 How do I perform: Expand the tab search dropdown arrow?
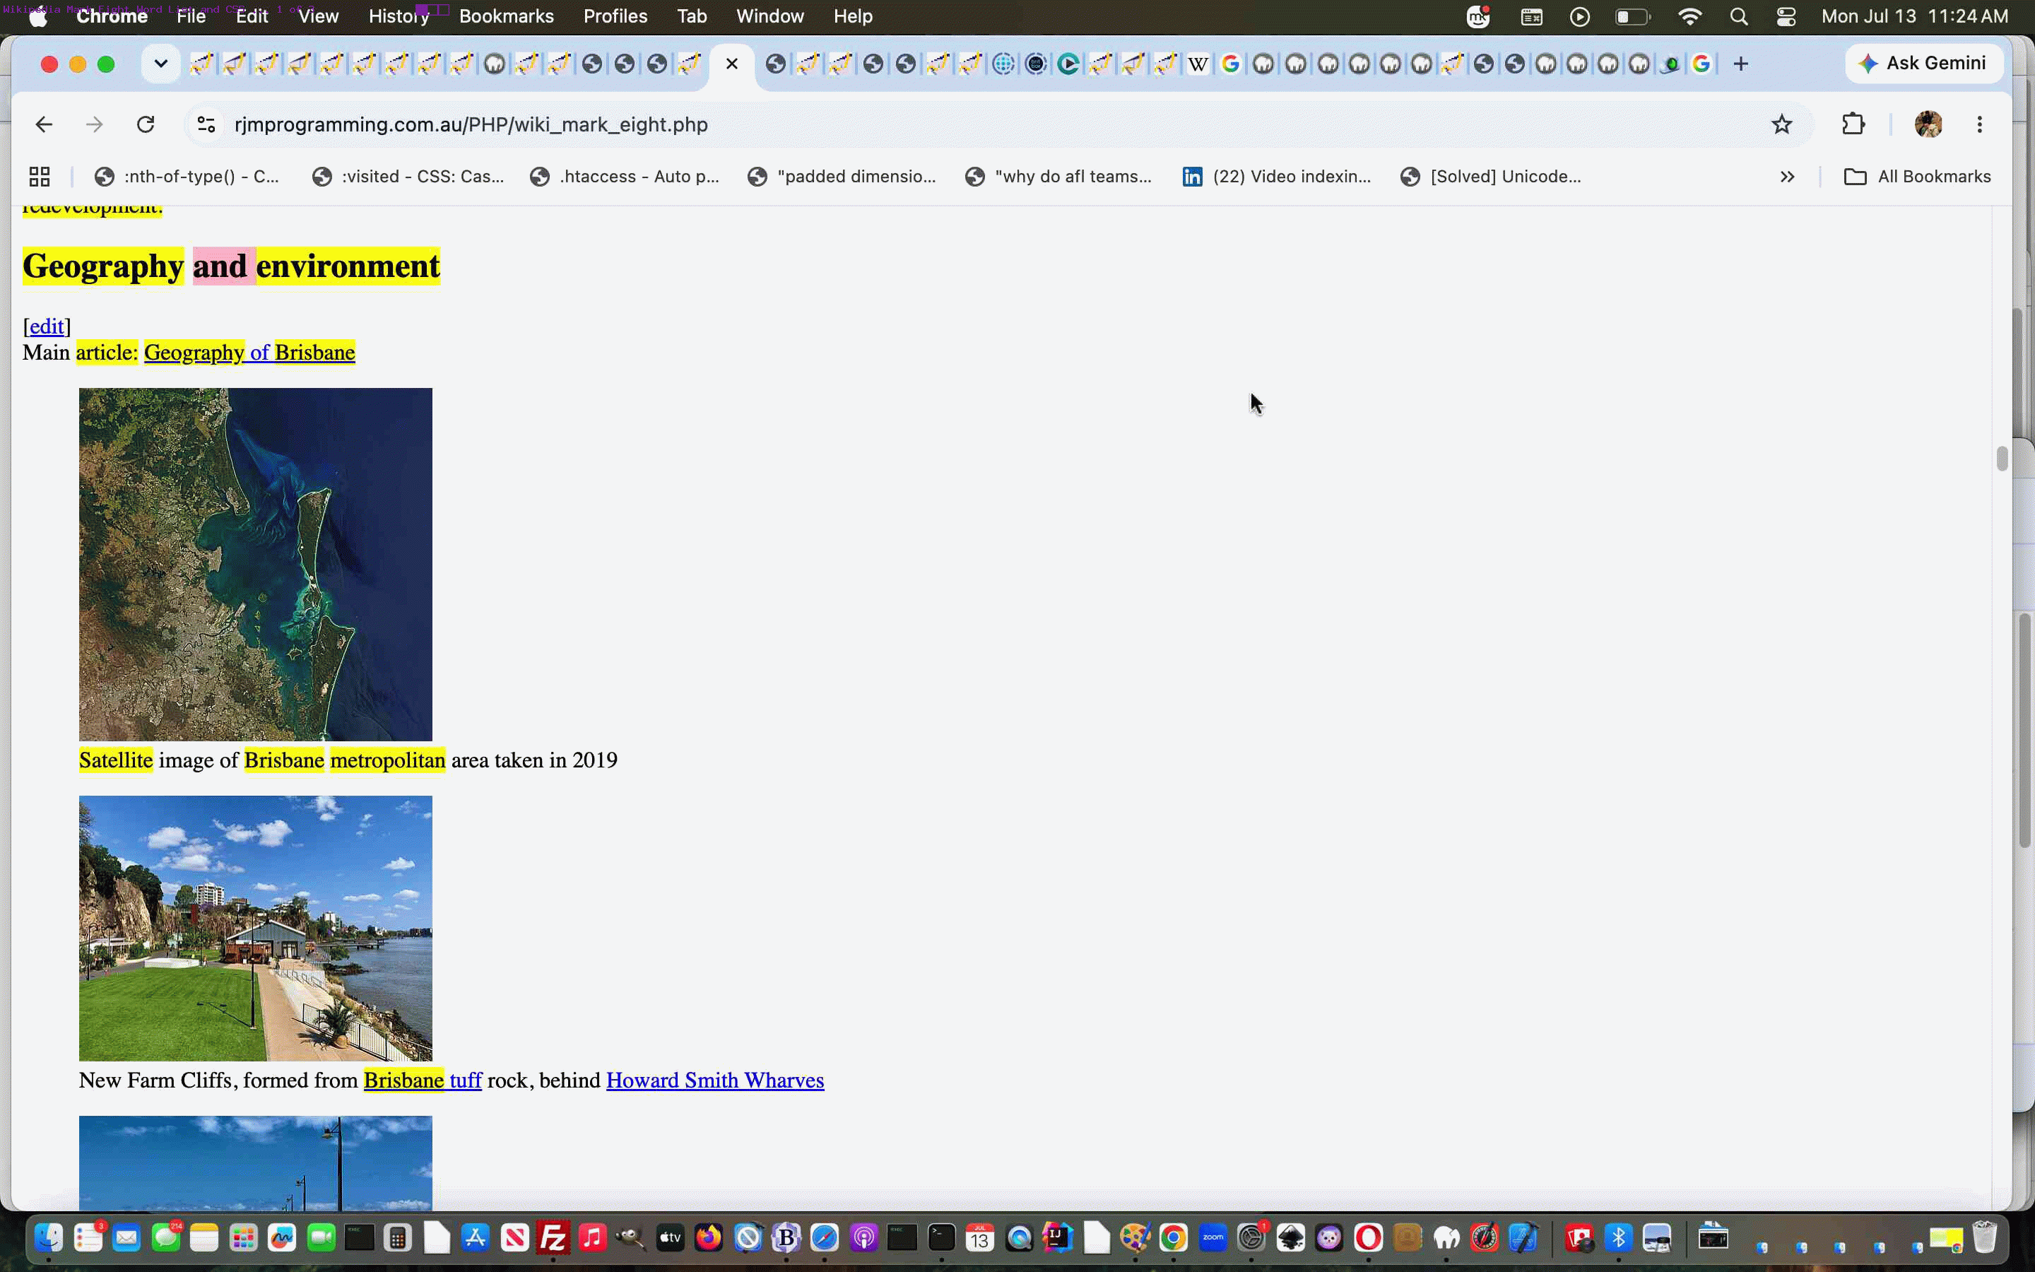160,64
